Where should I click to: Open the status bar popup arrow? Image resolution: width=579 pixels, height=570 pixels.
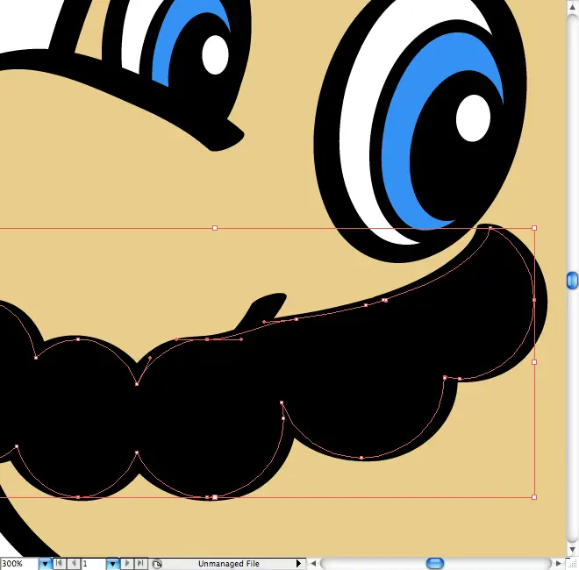tap(298, 564)
